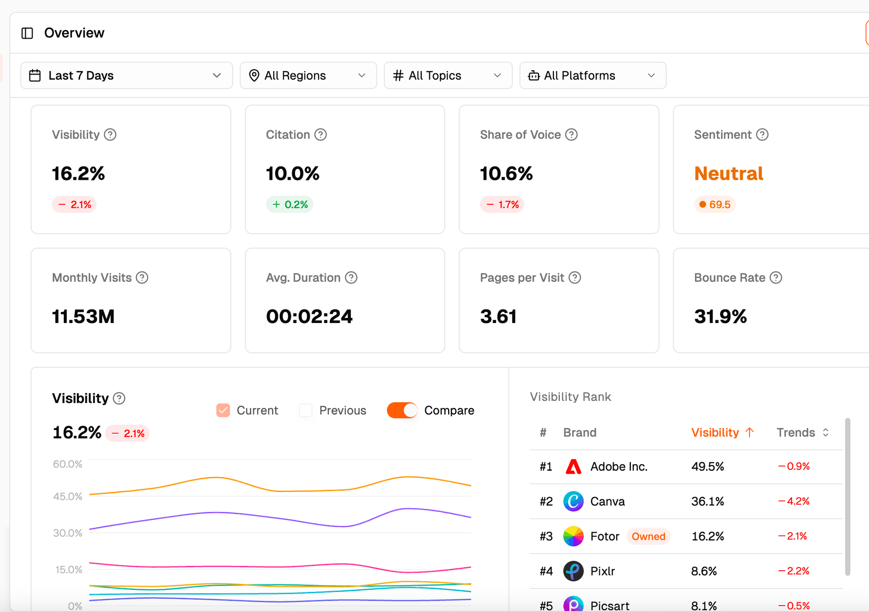Open the Citation help icon
Screen dimensions: 869x612
pyautogui.click(x=320, y=135)
